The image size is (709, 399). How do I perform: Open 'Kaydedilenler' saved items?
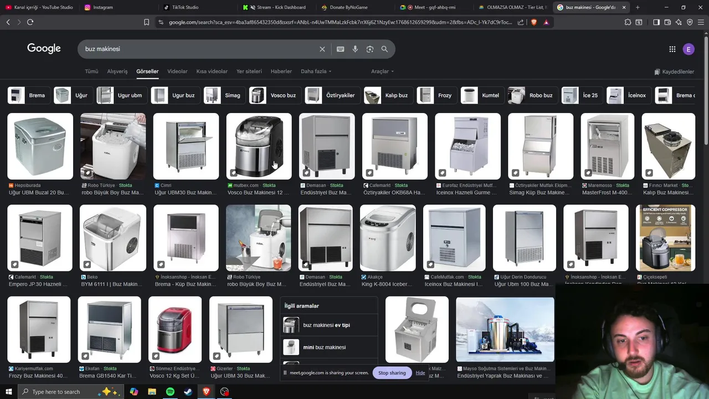tap(674, 72)
